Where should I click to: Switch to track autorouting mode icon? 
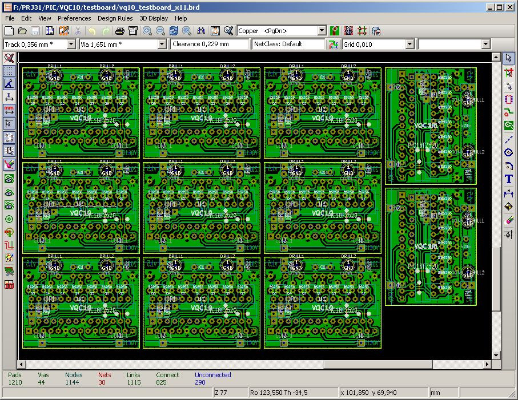362,31
